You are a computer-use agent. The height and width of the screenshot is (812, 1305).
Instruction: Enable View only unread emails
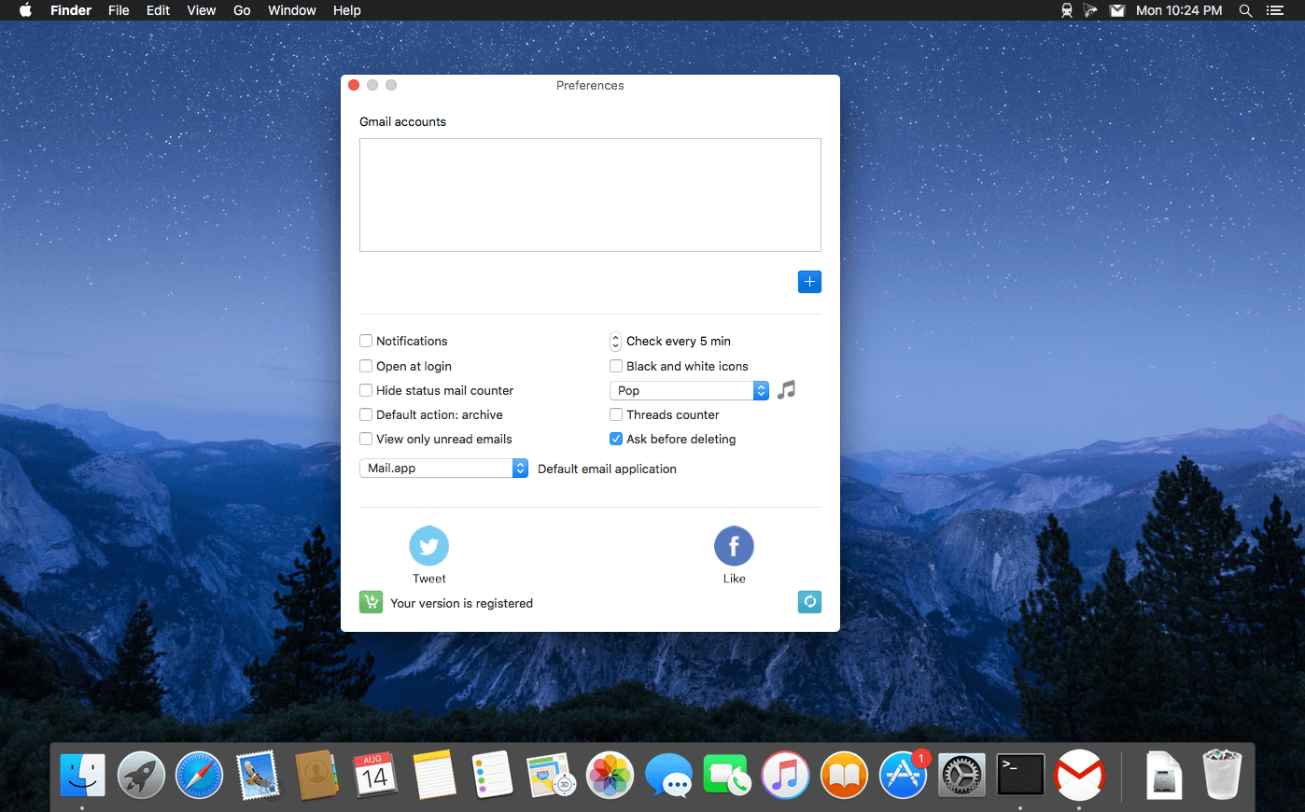coord(366,440)
